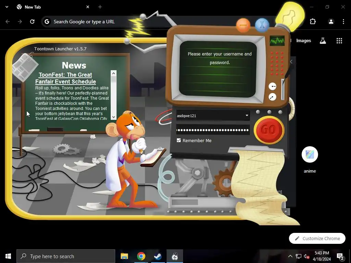Screen dimensions: 351x263
Task: Go forward in Chrome
Action: pyautogui.click(x=20, y=22)
